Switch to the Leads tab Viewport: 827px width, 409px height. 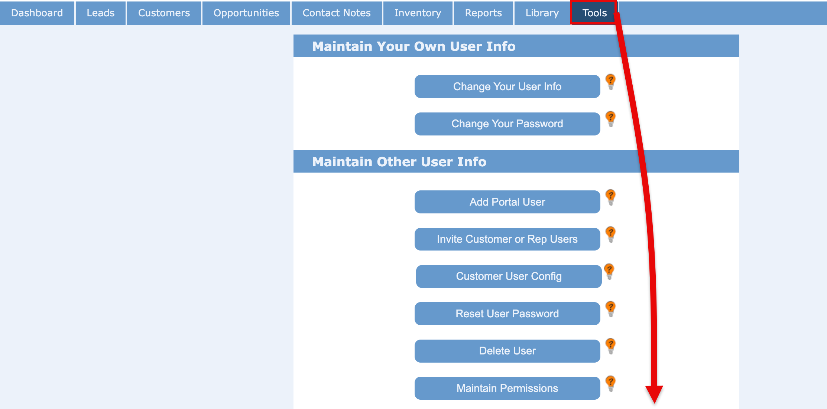point(100,13)
